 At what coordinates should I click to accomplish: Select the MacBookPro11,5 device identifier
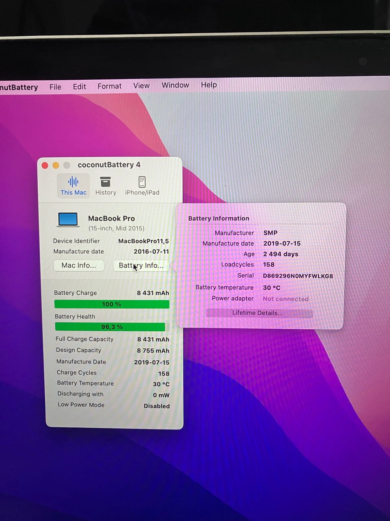(143, 241)
